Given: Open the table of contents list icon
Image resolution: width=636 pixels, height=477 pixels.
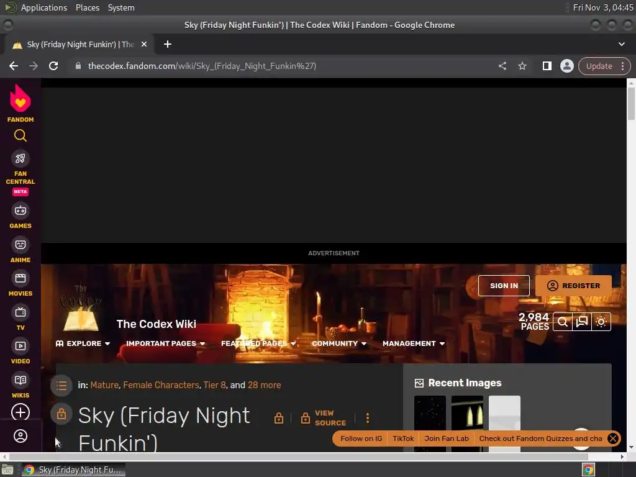Looking at the screenshot, I should coord(61,385).
